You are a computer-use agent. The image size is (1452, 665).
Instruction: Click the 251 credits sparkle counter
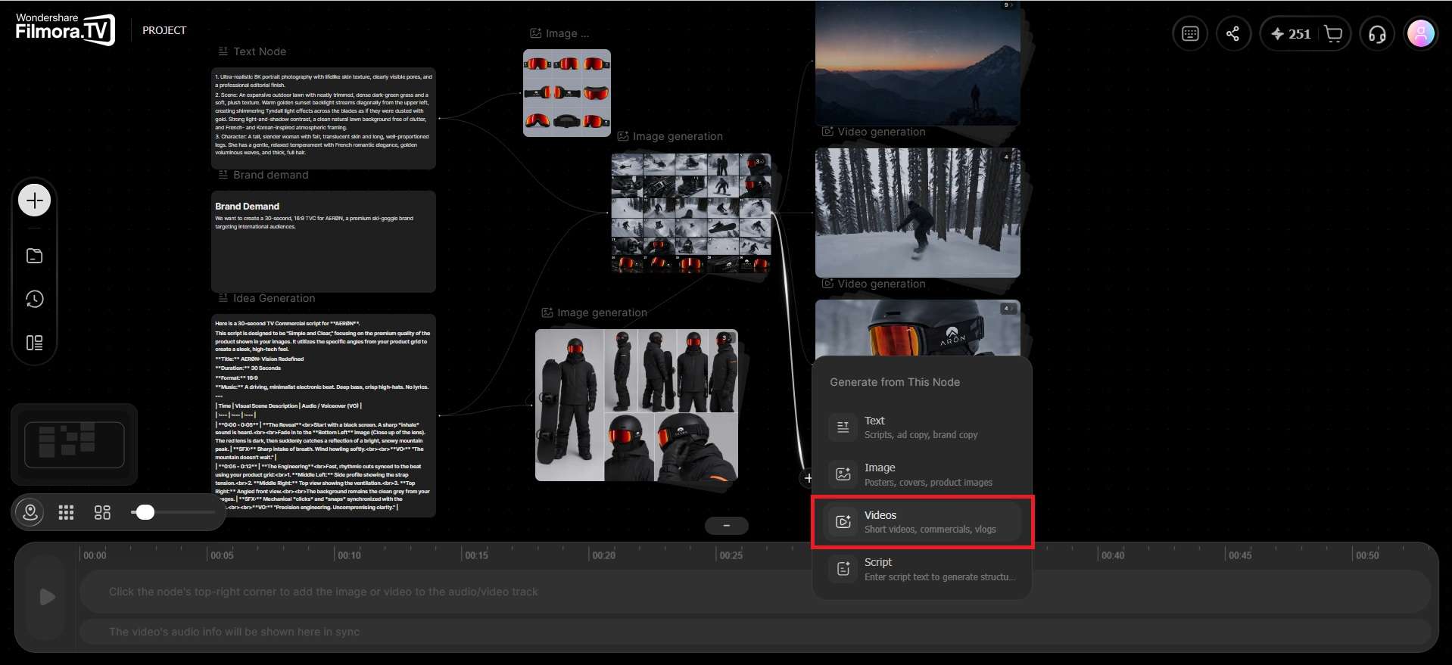[1292, 34]
